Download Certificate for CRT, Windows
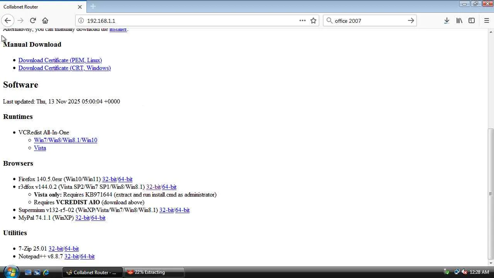 pos(64,68)
